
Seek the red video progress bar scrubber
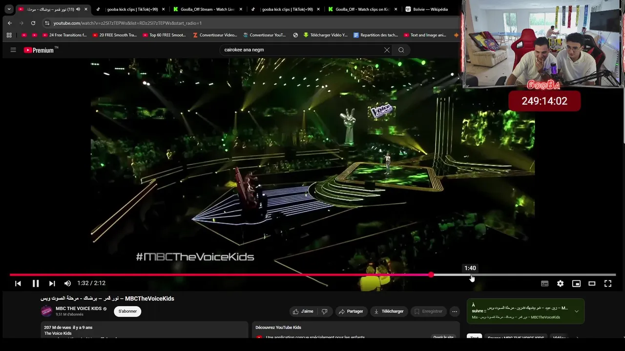[x=431, y=275]
